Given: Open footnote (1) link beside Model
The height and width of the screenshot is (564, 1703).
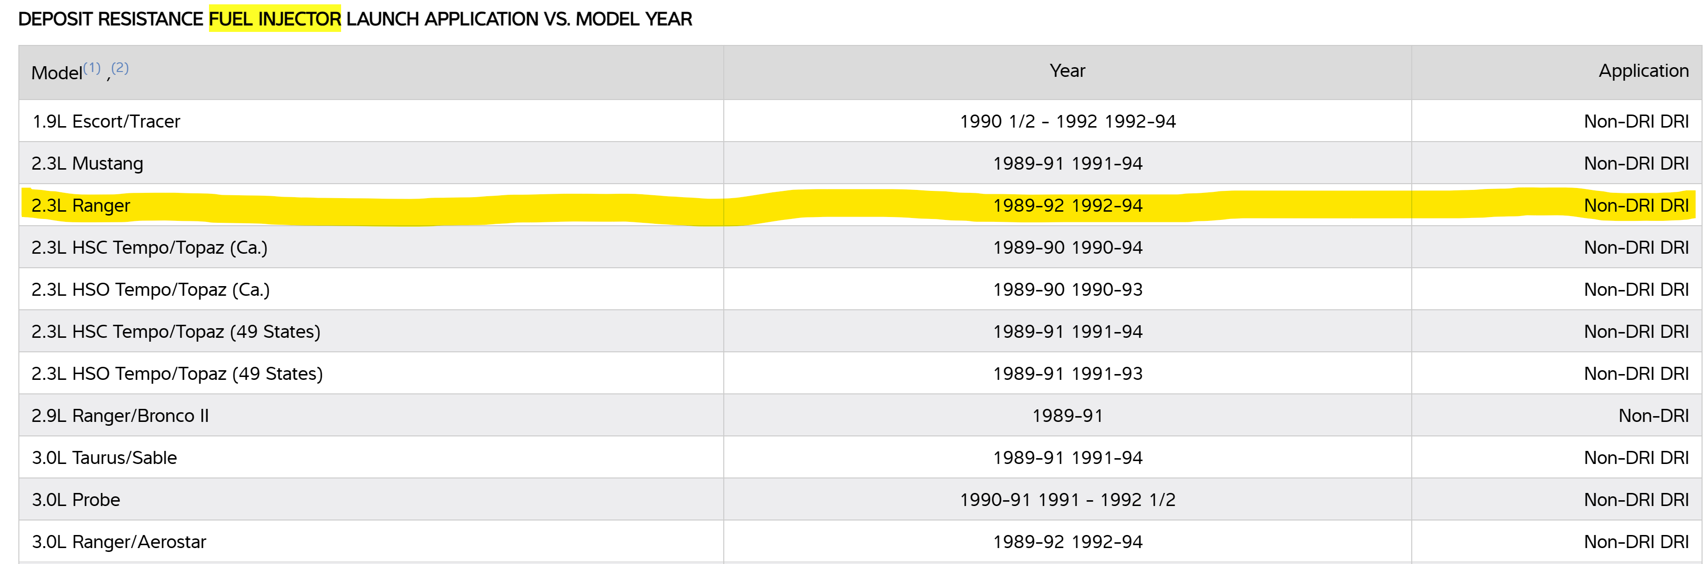Looking at the screenshot, I should tap(92, 67).
